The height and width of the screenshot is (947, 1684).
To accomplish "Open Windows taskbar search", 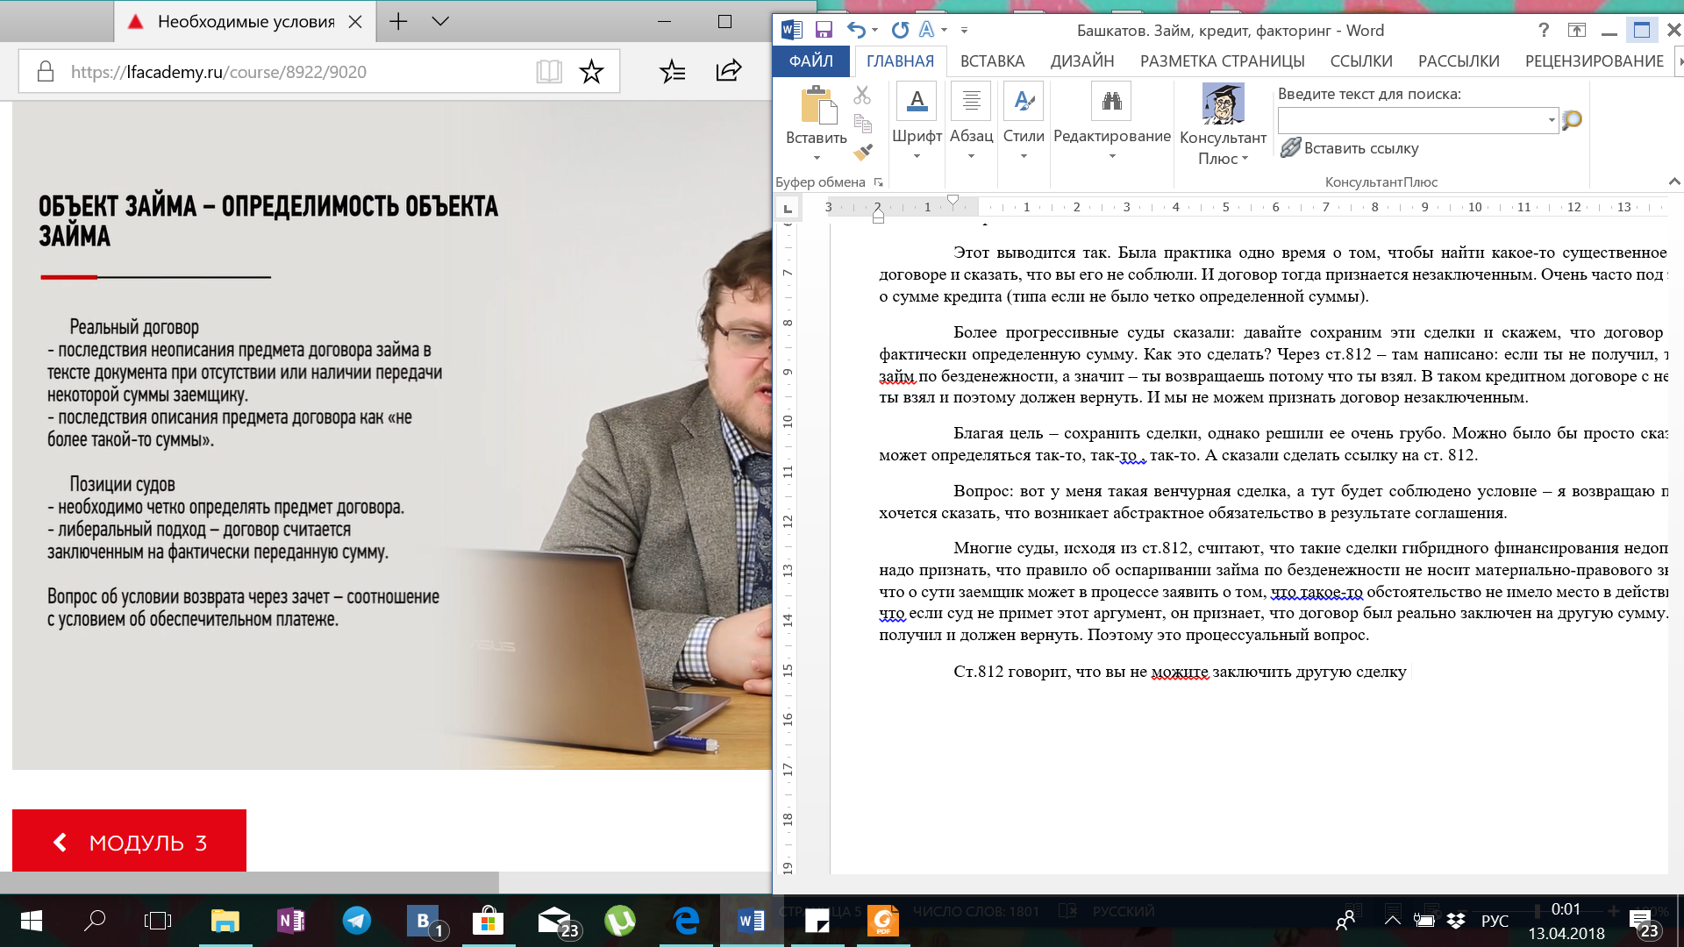I will pyautogui.click(x=94, y=921).
